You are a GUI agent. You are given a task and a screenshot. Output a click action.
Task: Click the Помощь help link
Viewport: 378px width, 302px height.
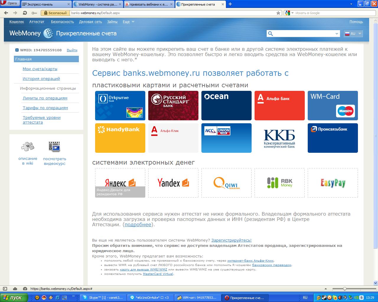pos(356,22)
